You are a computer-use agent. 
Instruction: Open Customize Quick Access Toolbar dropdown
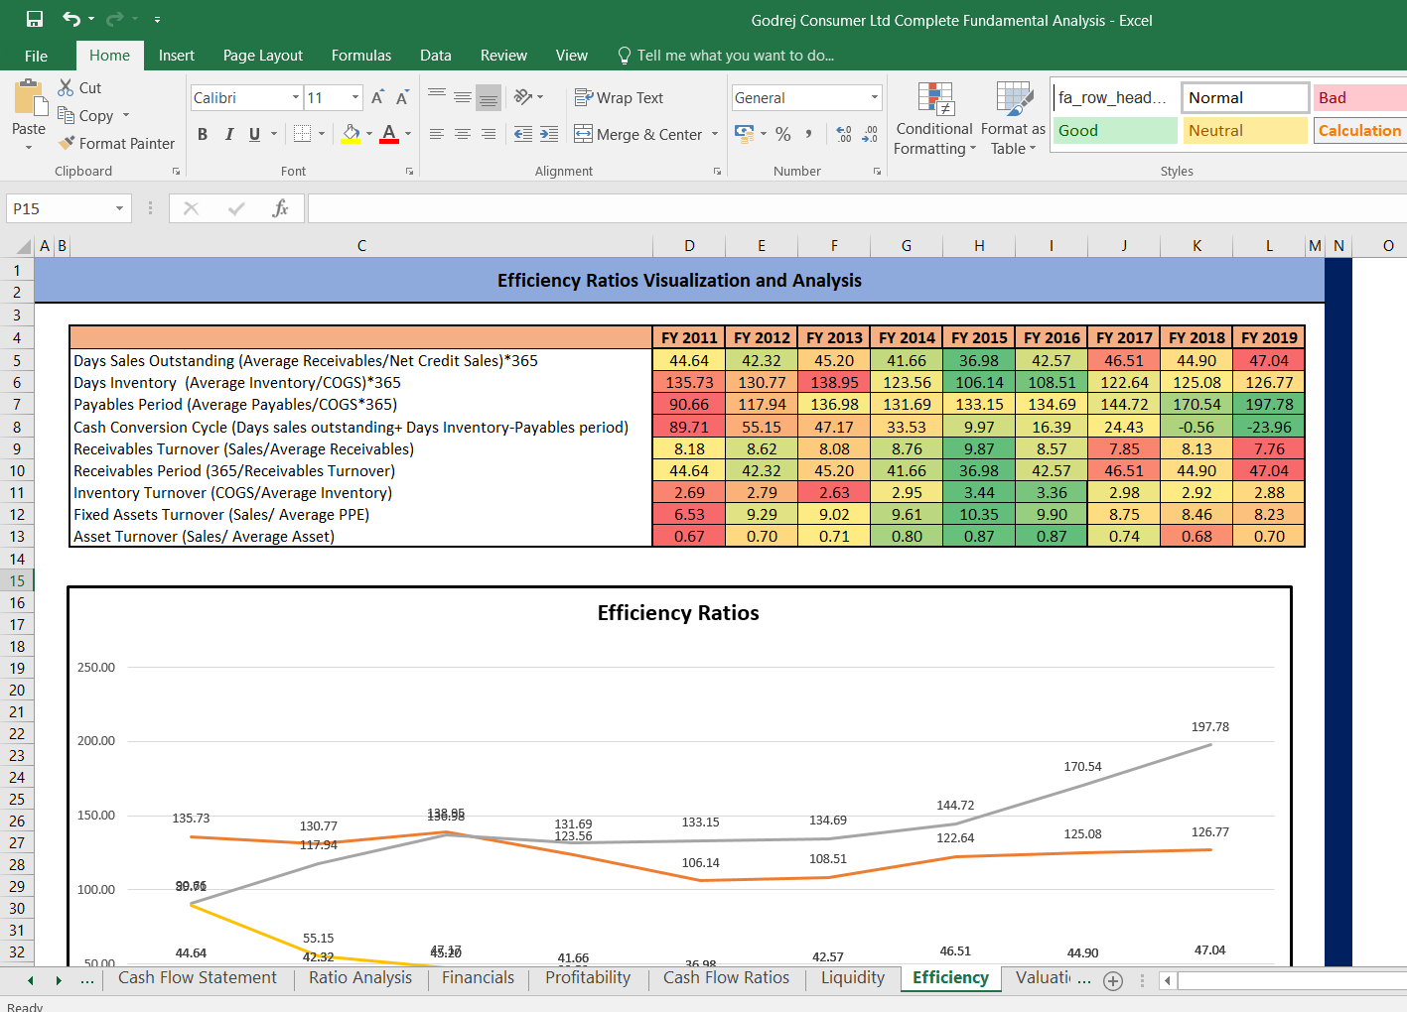[157, 19]
